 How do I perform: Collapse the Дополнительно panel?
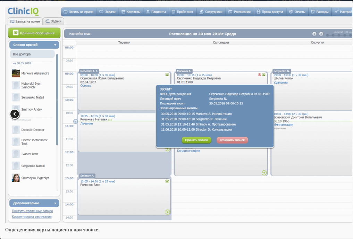click(x=55, y=203)
